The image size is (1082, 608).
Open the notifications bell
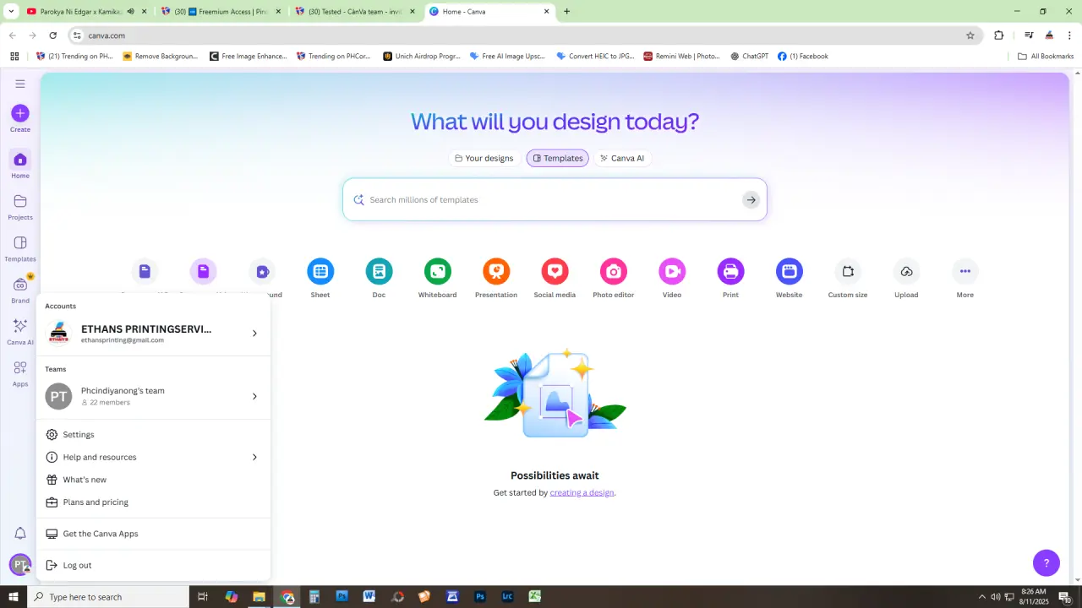click(x=20, y=534)
